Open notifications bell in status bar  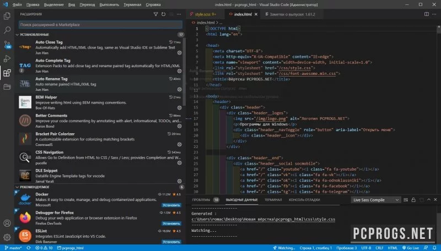[434, 248]
